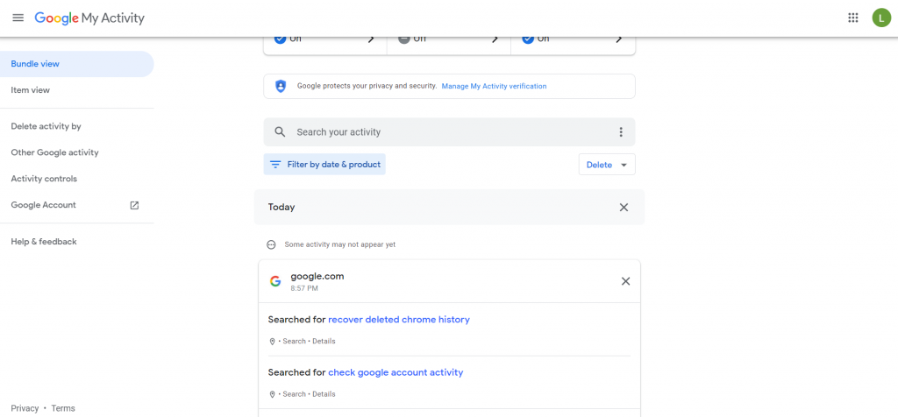Viewport: 898px width, 417px height.
Task: Open Google Account external link icon
Action: coord(134,205)
